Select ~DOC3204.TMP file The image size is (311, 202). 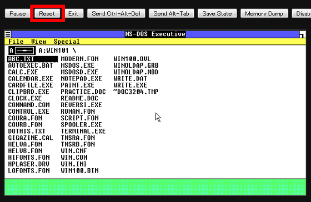[x=136, y=92]
